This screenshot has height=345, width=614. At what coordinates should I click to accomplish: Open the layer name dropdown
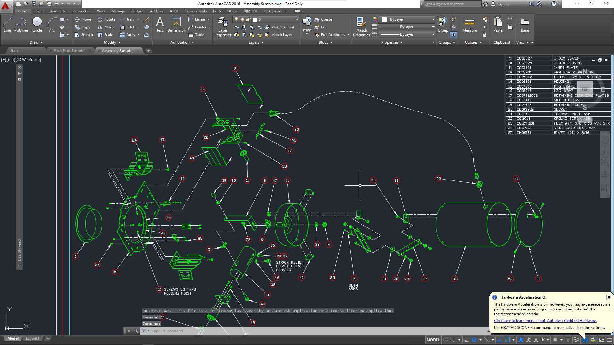click(297, 19)
